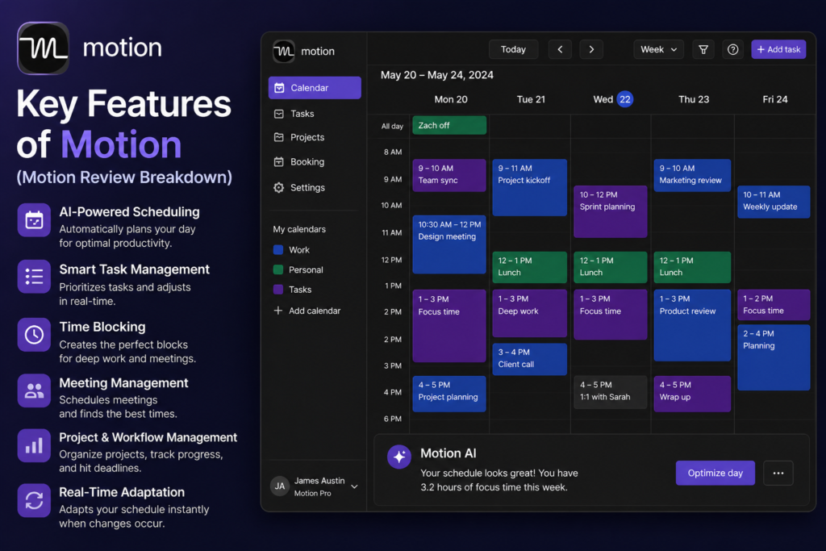Open the Marketing review event
The image size is (826, 551).
[692, 175]
